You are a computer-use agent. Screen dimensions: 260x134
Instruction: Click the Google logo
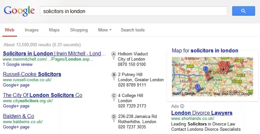coord(19,11)
